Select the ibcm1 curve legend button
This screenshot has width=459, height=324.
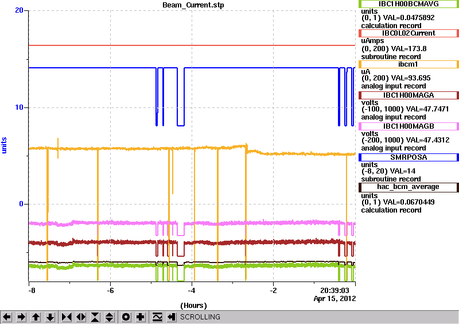[409, 64]
